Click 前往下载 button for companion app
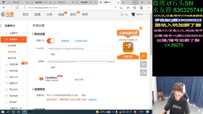 coord(79,80)
